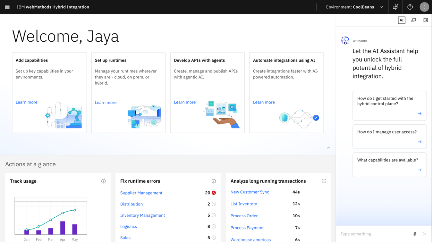The width and height of the screenshot is (433, 243).
Task: Click the April bar in usage chart
Action: point(63,228)
